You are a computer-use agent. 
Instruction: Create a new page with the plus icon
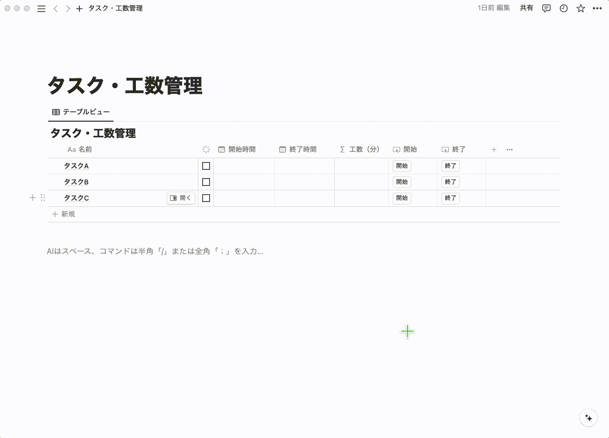(x=79, y=8)
